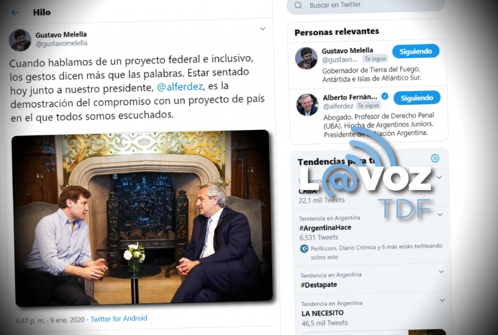Viewport: 498px width, 335px height.
Task: Click the back arrow beside Hilo
Action: 15,13
